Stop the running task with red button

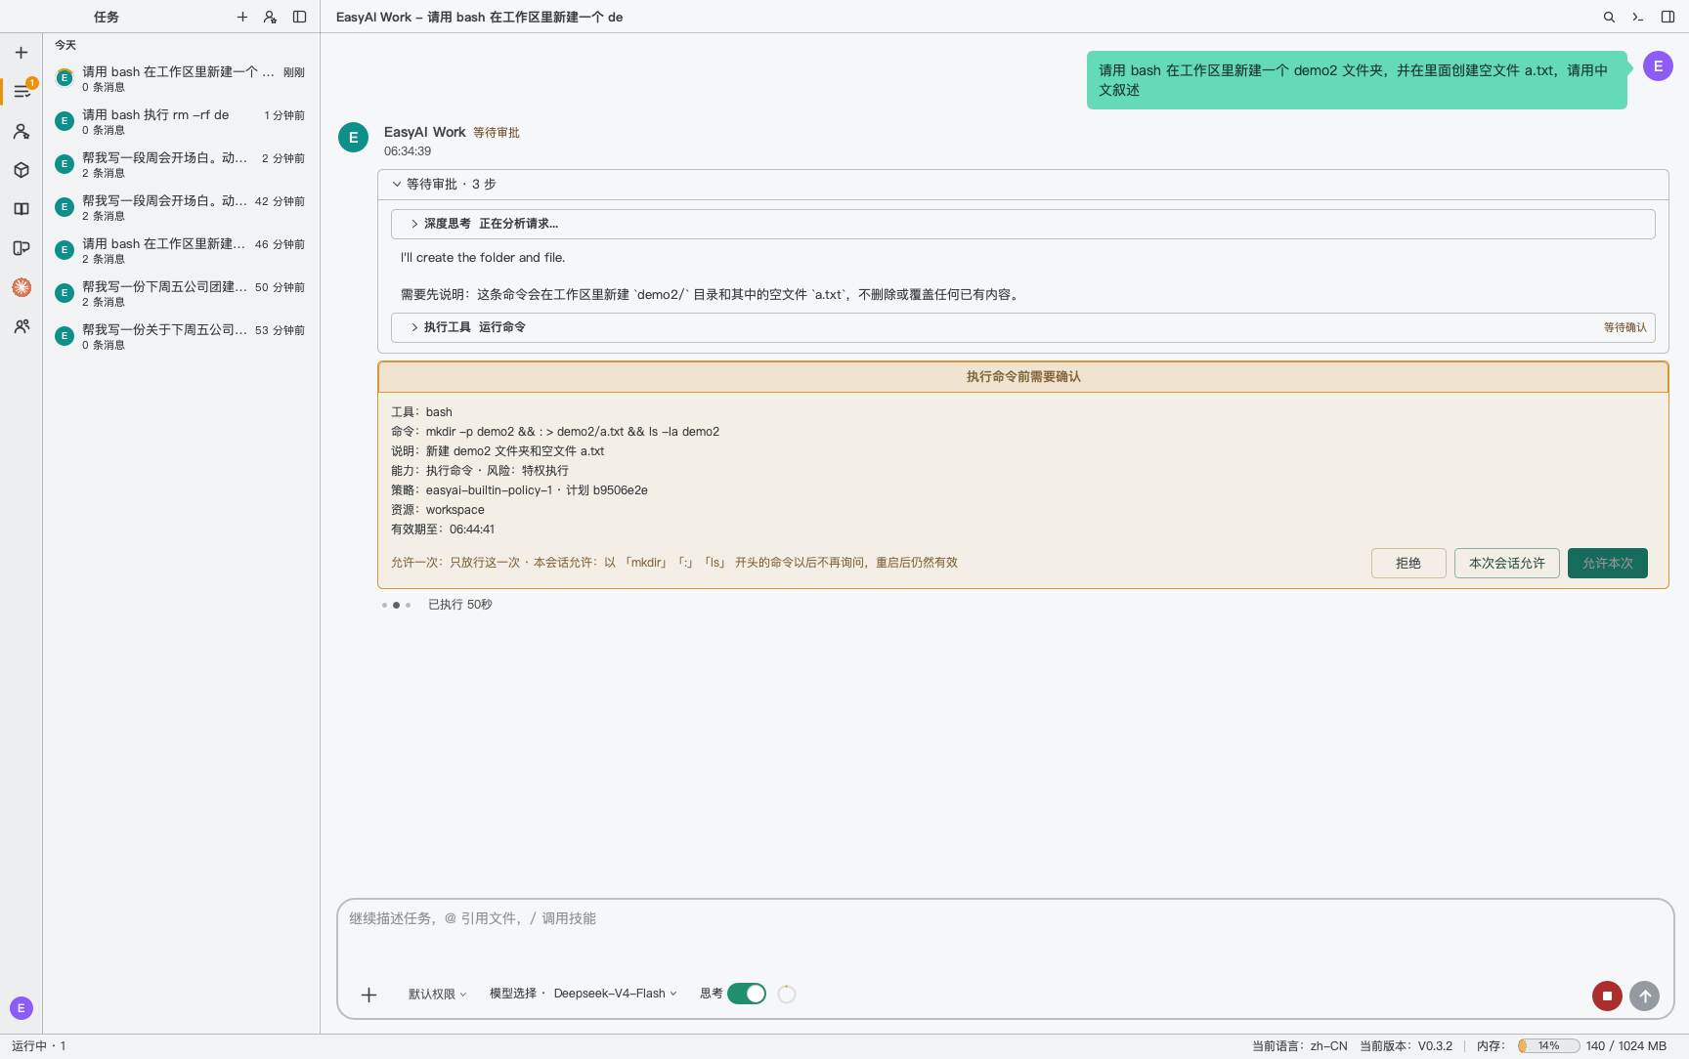tap(1607, 995)
